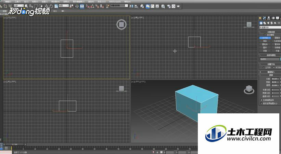Open the selection filter dropdown

pyautogui.click(x=18, y=6)
